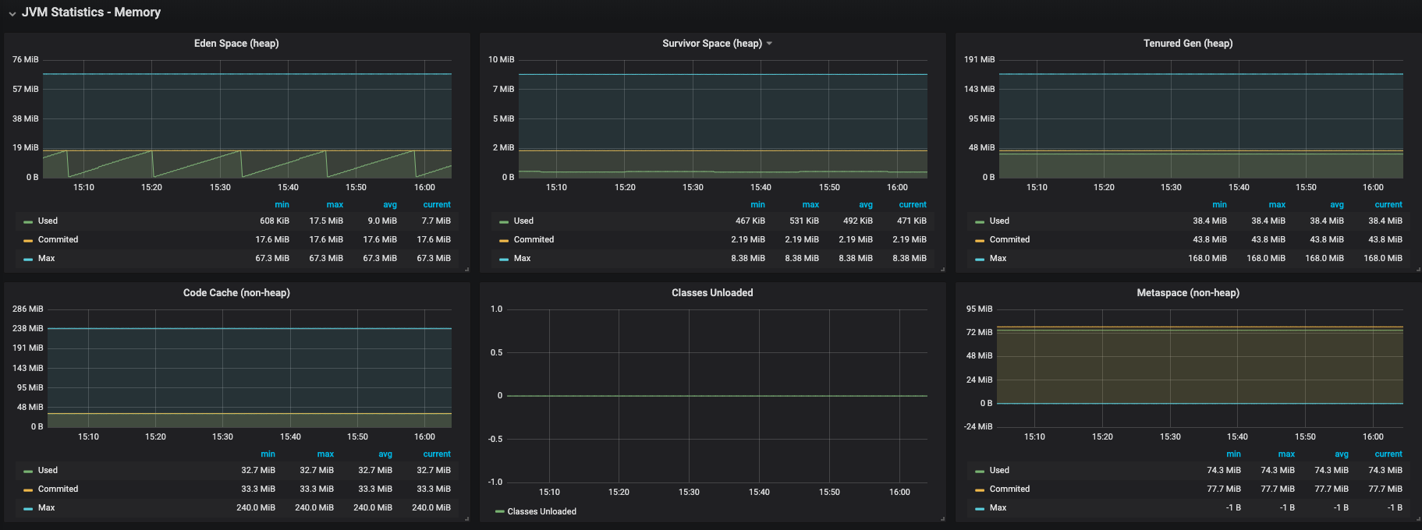The image size is (1422, 530).
Task: Open the Eden Space (heap) panel title
Action: coord(236,44)
